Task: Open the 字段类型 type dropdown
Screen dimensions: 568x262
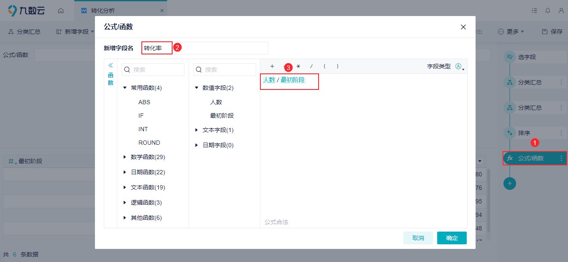Action: click(x=460, y=67)
